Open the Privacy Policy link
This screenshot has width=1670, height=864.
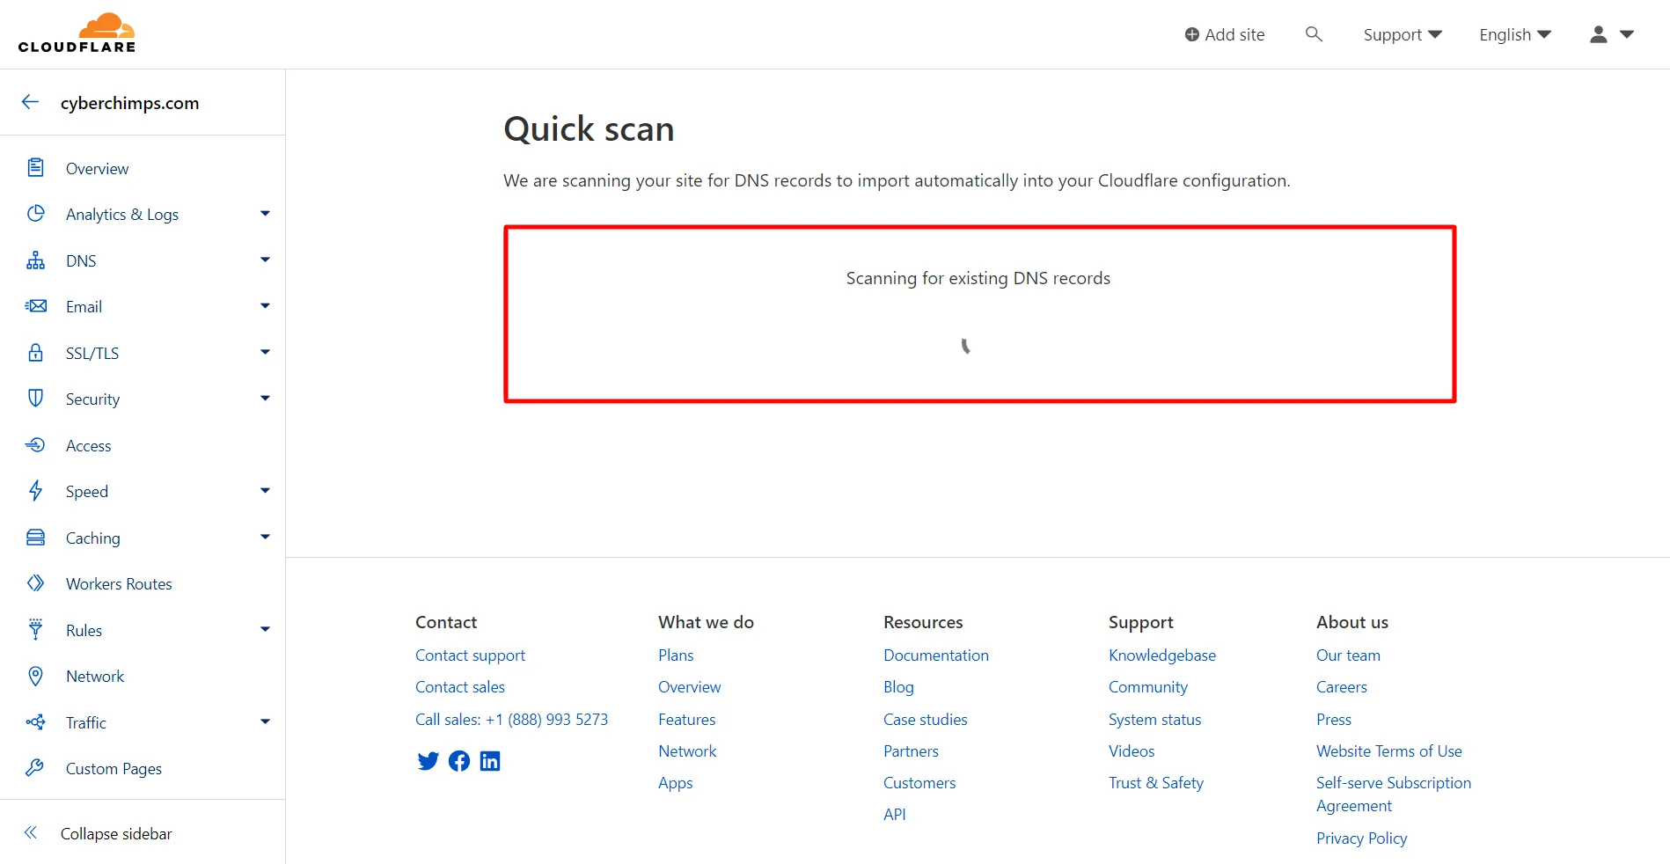tap(1361, 838)
